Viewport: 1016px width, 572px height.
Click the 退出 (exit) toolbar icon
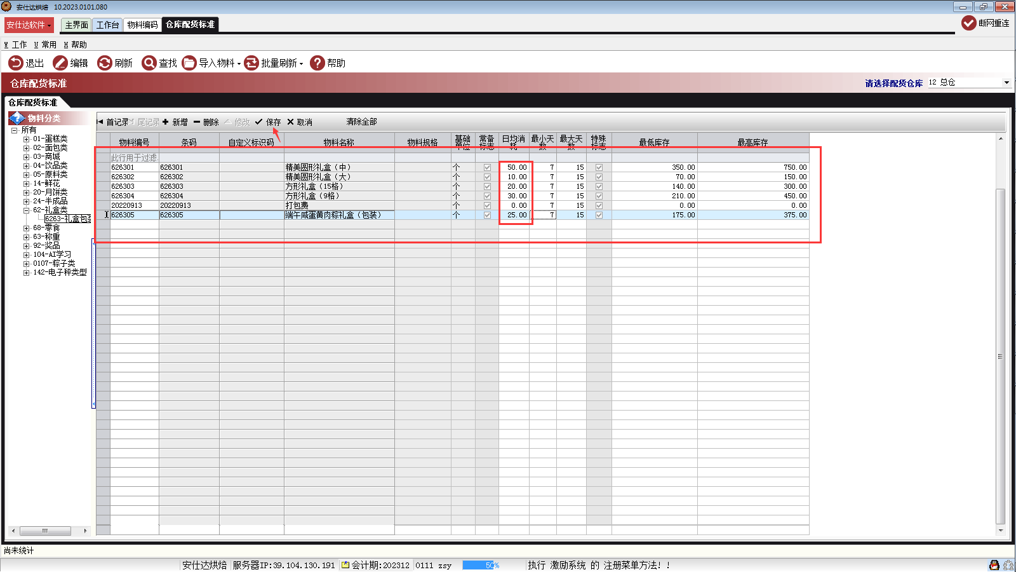[x=16, y=63]
